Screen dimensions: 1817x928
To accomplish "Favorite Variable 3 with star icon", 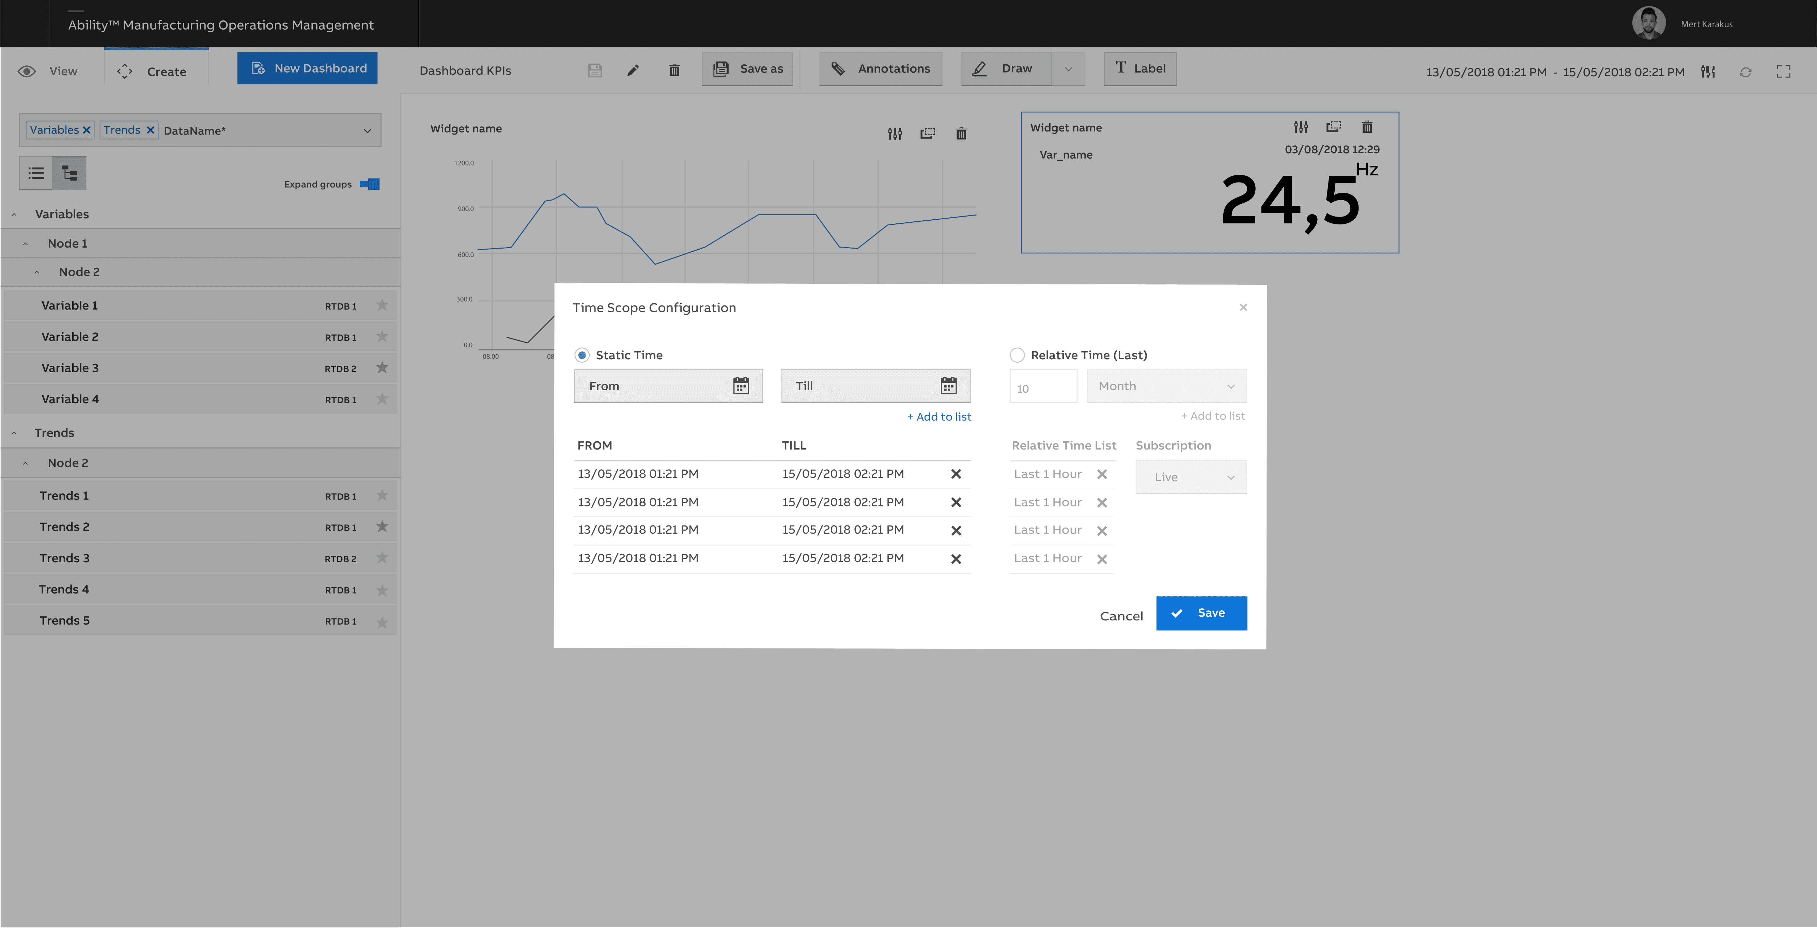I will [382, 367].
